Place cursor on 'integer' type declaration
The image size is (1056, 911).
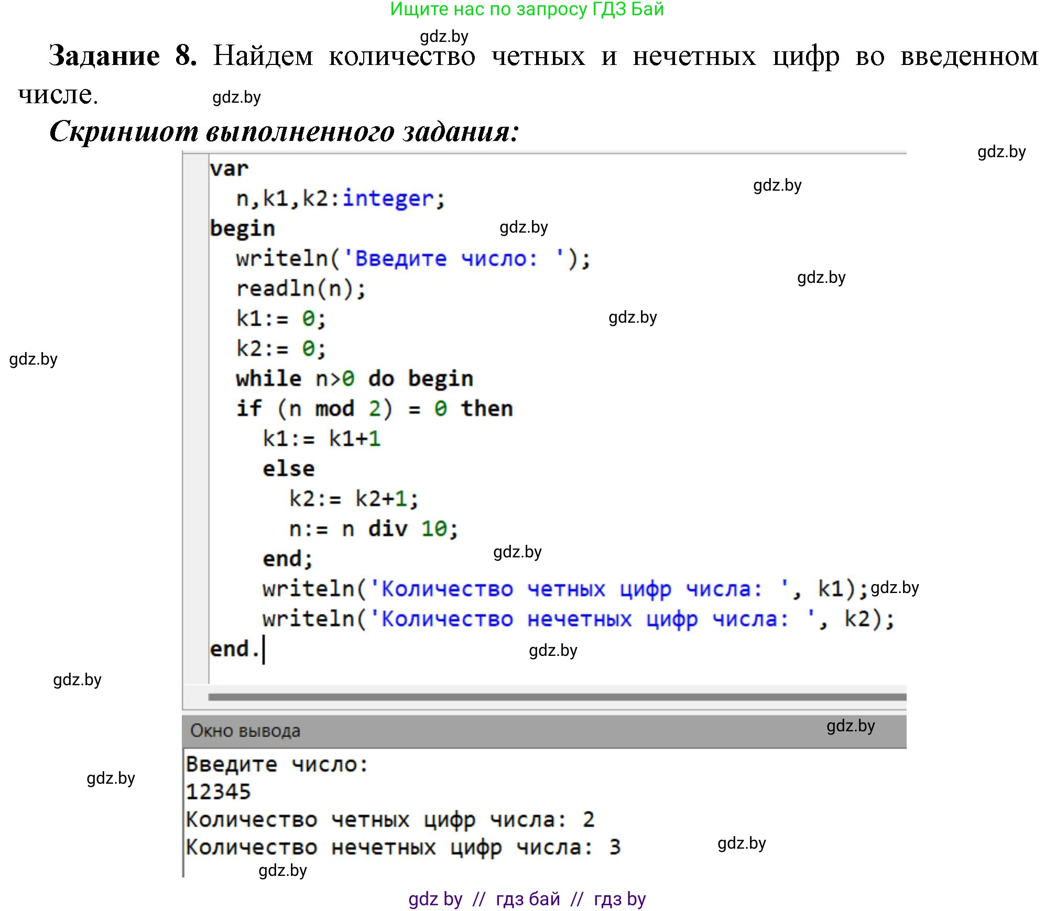(x=388, y=199)
